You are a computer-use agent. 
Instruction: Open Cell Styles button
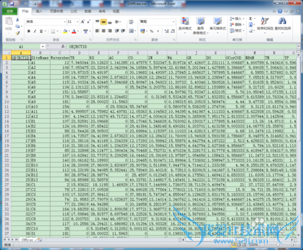218,25
